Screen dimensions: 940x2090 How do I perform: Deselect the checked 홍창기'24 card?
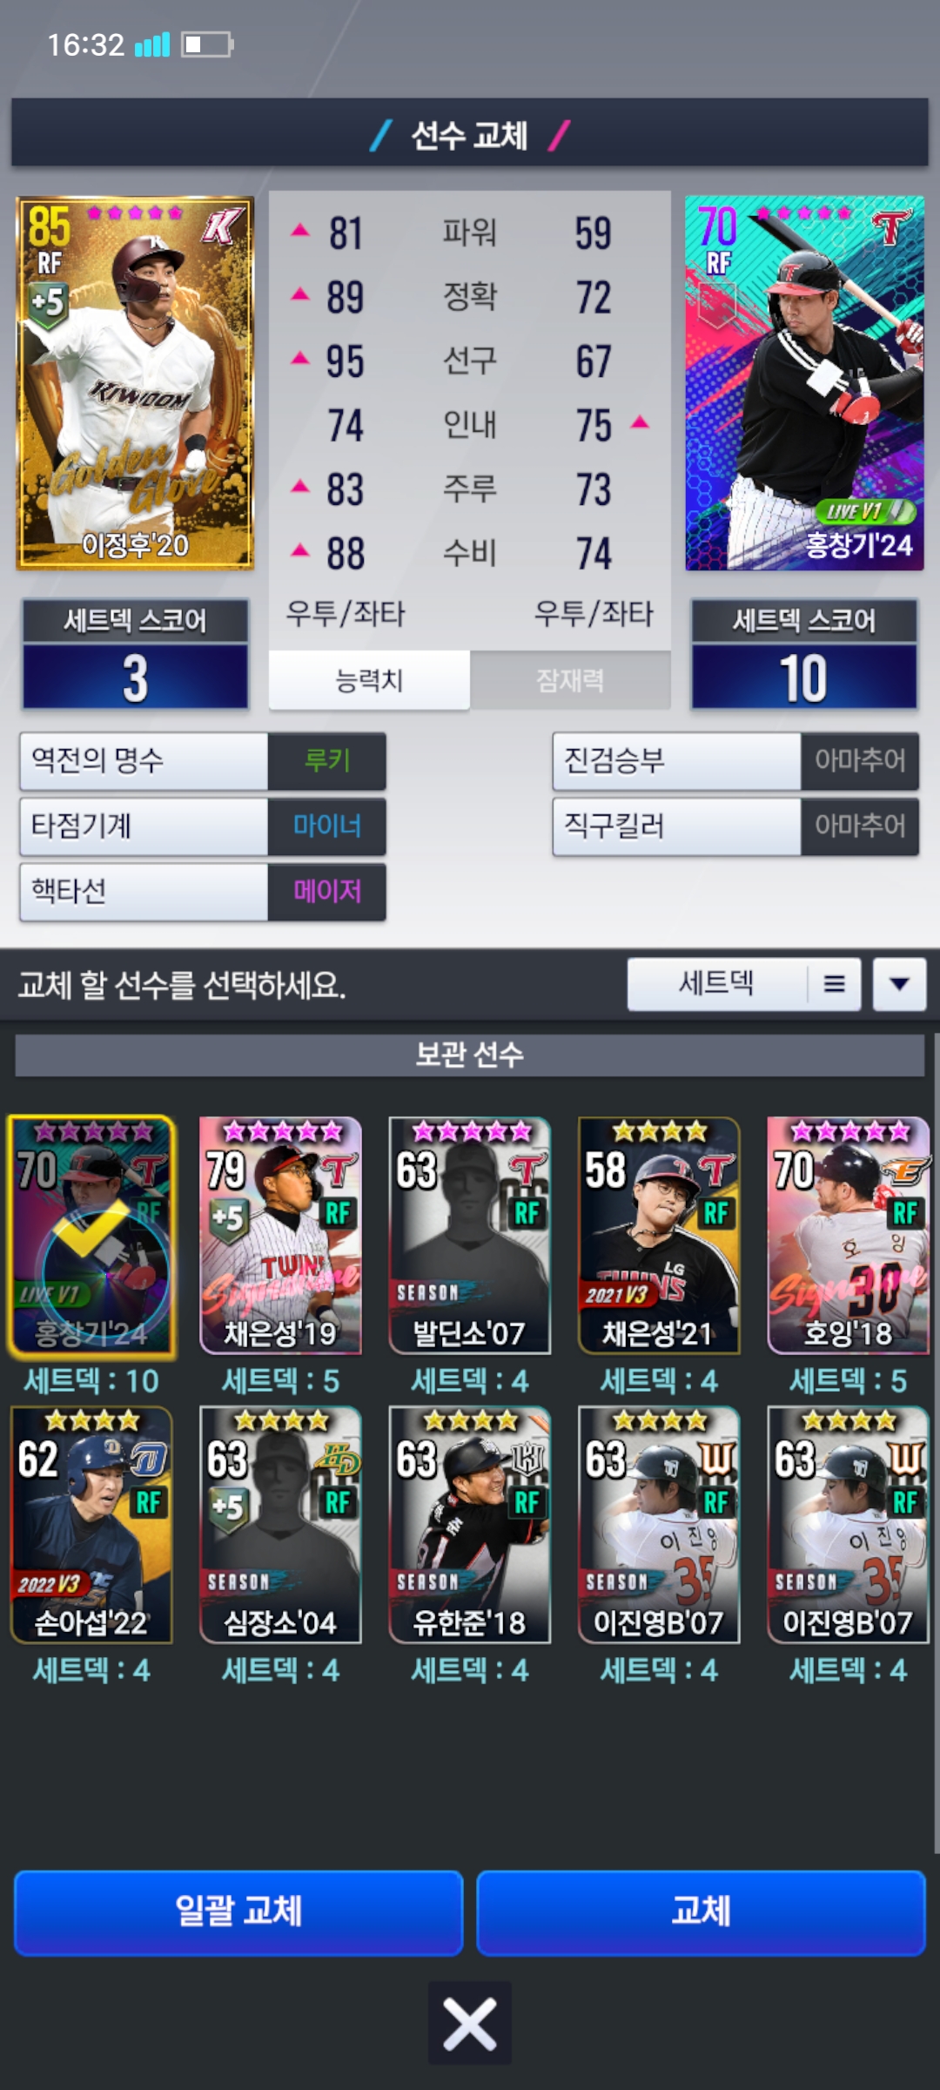(91, 1236)
